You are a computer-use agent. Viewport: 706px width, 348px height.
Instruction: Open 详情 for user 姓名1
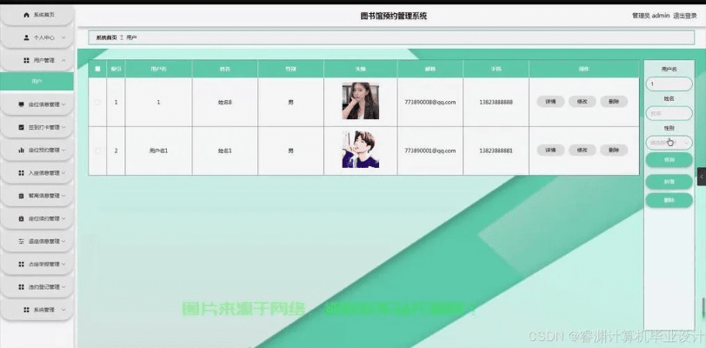[x=550, y=151]
